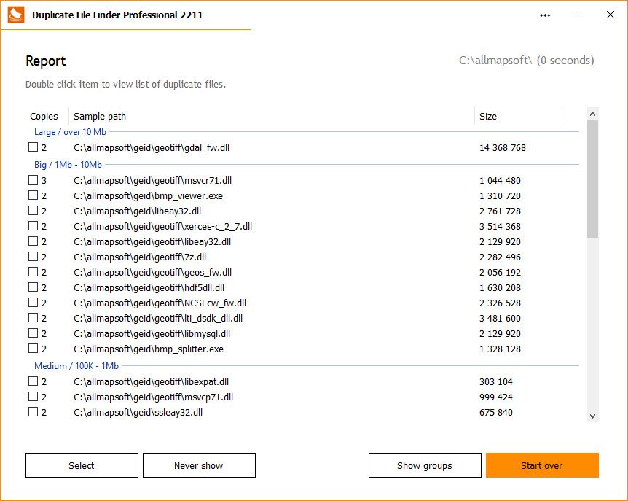Tick checkbox for geid\libeay32.dll
This screenshot has height=501, width=628.
pyautogui.click(x=34, y=211)
